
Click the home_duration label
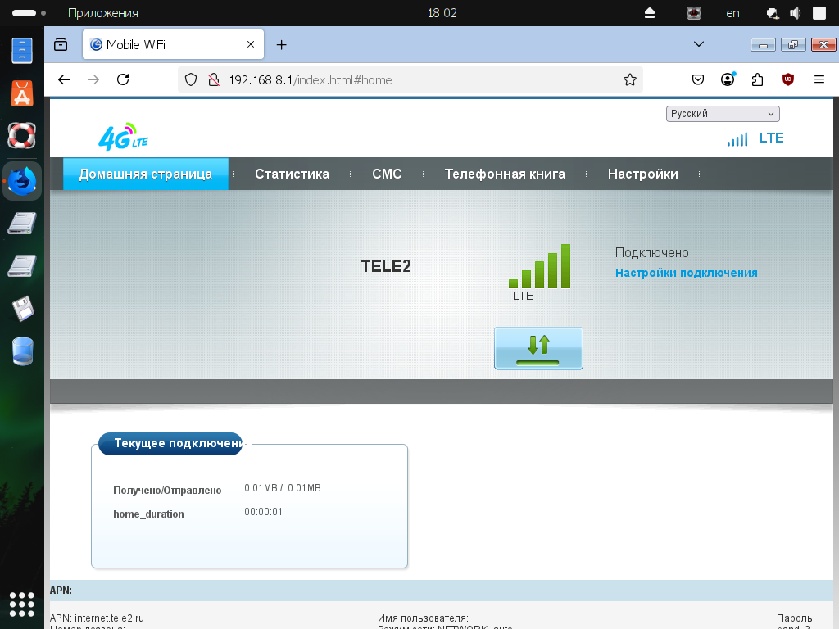click(148, 514)
